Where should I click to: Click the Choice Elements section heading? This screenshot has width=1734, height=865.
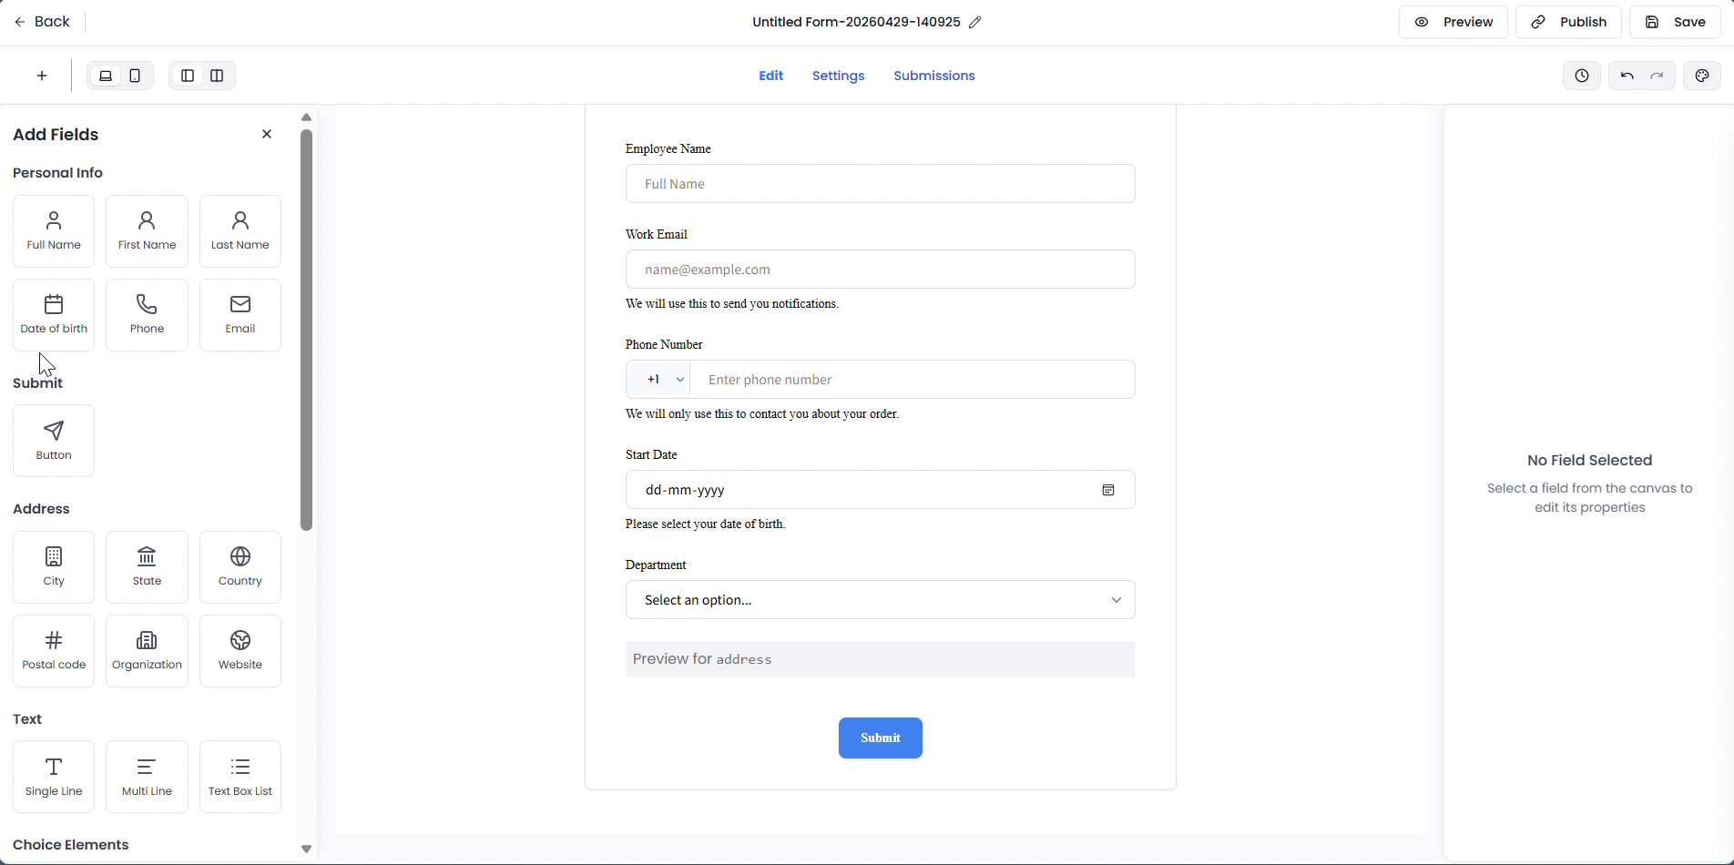71,845
